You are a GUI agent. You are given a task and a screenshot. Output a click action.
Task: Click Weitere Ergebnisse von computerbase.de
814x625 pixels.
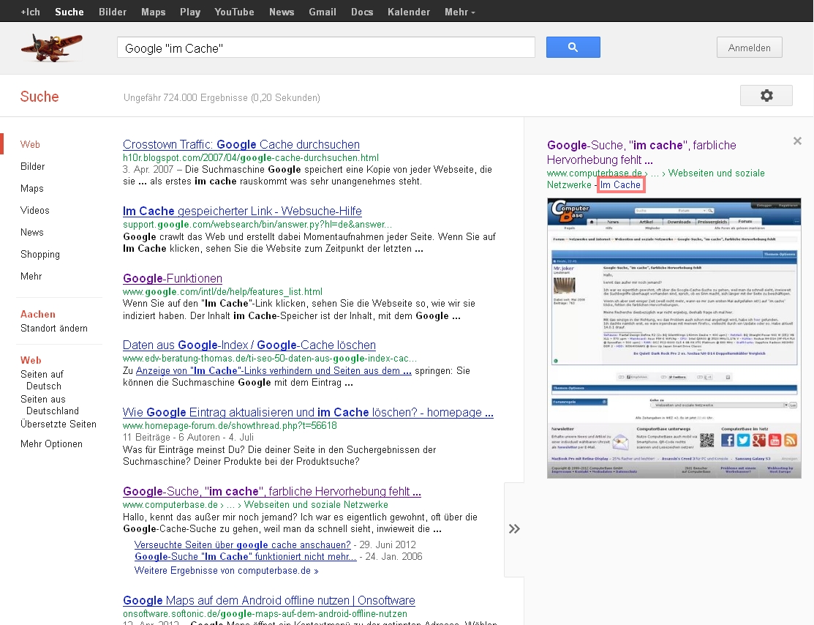226,570
